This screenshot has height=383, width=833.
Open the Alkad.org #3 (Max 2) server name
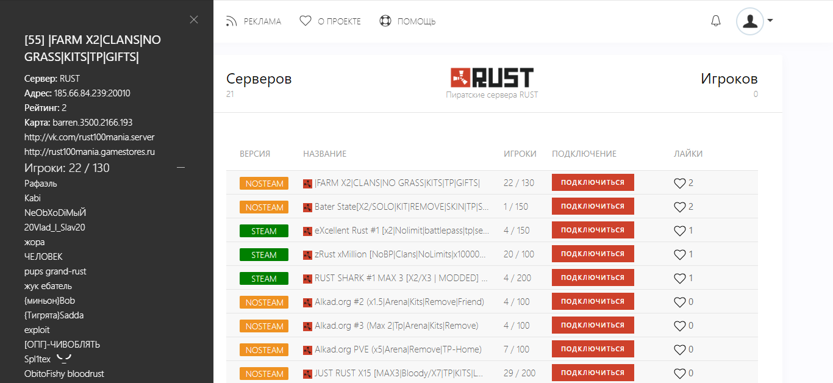tap(396, 326)
